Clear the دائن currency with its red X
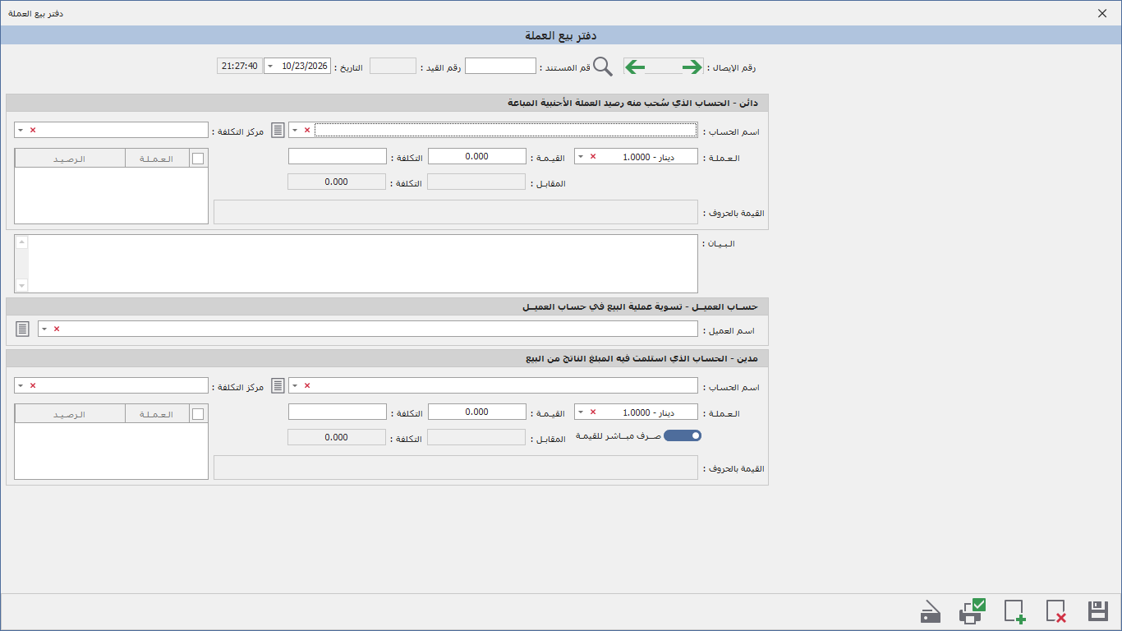1122x631 pixels. (x=593, y=156)
